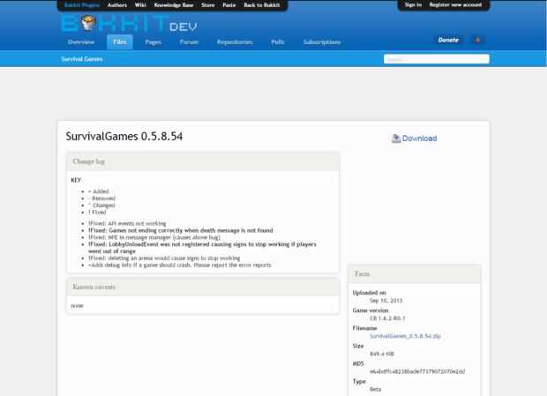
Task: Click the Sign in link
Action: click(414, 4)
